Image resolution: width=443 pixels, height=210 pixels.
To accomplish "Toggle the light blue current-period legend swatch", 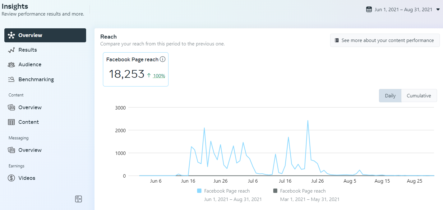I will (x=199, y=191).
